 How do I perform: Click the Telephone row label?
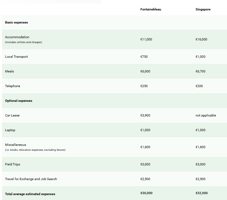(13, 86)
